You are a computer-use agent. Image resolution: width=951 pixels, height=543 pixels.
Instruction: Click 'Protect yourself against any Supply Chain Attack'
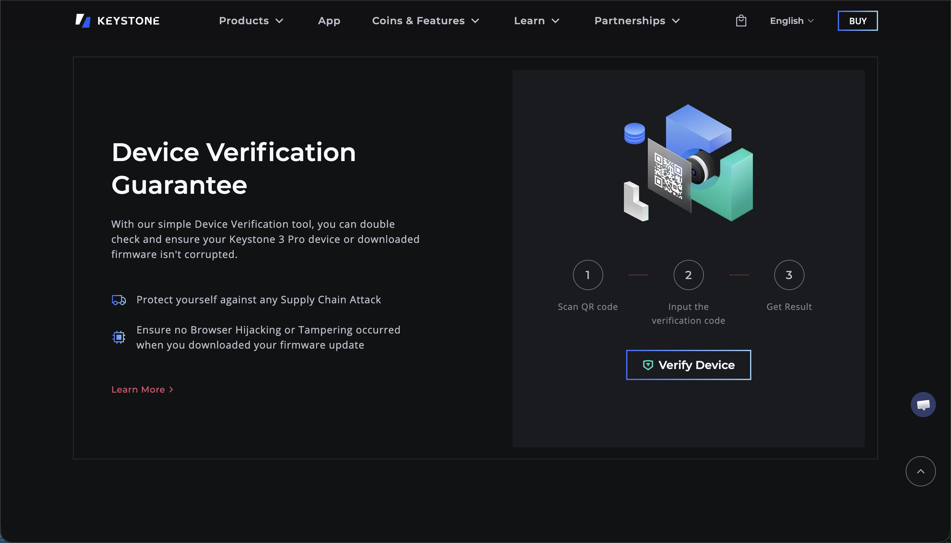[258, 300]
